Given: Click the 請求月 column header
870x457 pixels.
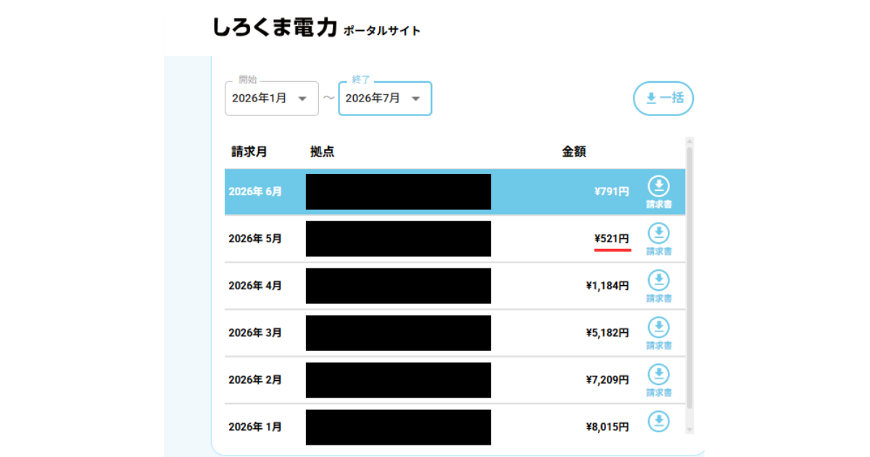Looking at the screenshot, I should coord(249,152).
